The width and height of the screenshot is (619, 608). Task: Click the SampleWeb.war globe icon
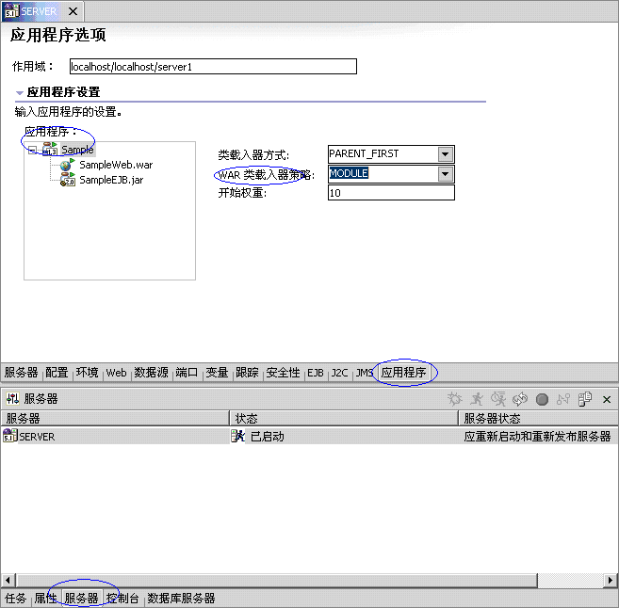[67, 165]
